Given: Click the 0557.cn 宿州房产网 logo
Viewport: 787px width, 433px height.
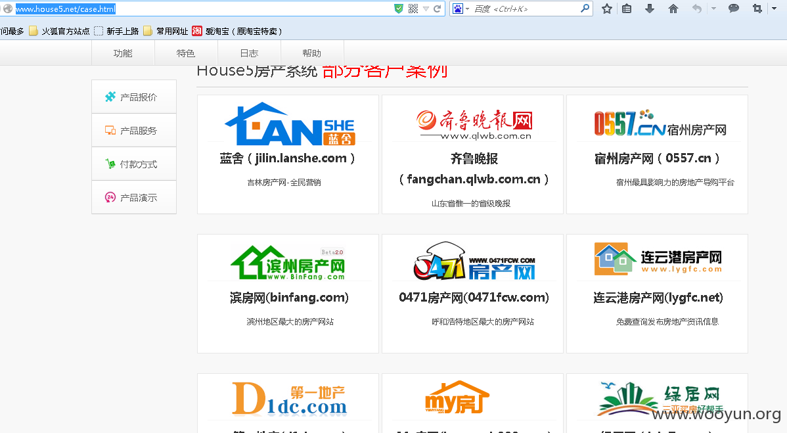Looking at the screenshot, I should [x=660, y=124].
